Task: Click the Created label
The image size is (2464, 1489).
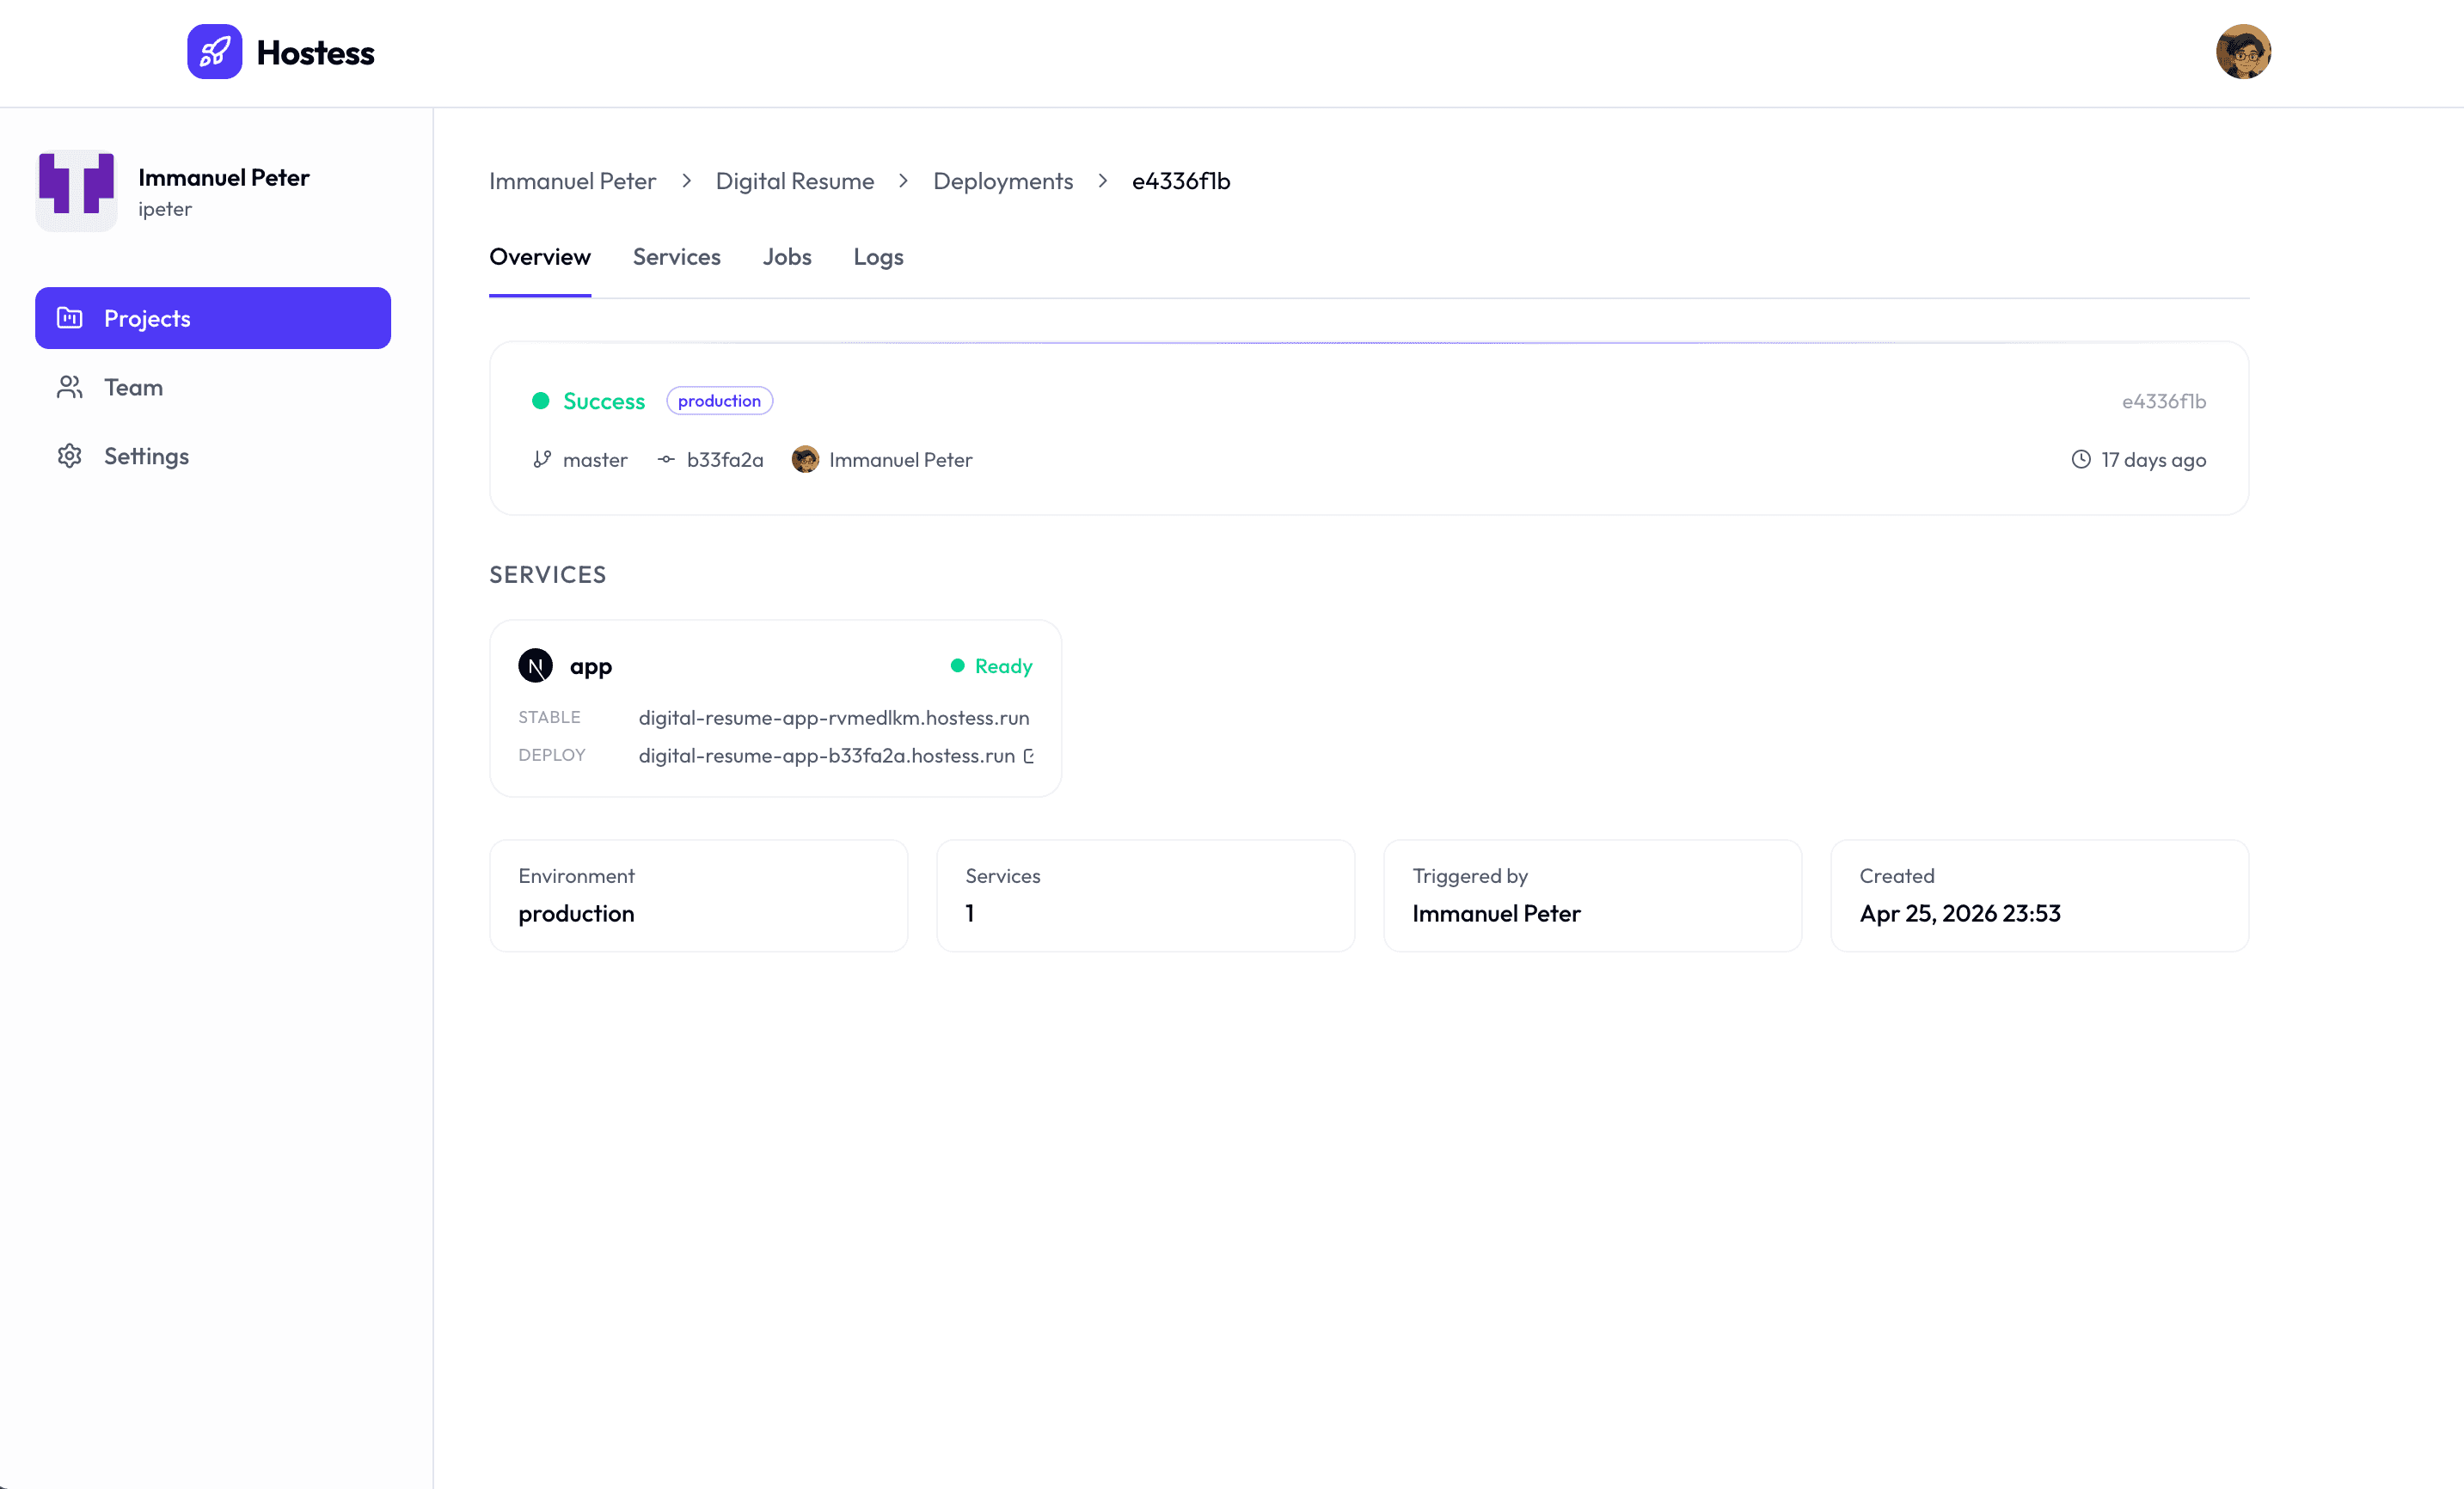Action: point(1897,876)
